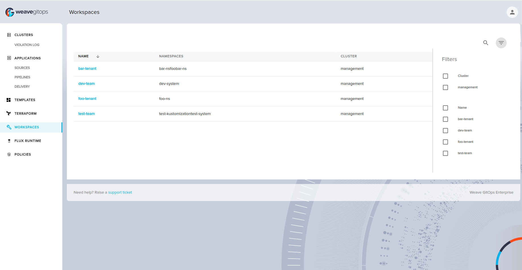The width and height of the screenshot is (522, 270).
Task: Click the test-kustomizationtest-system namespace cell
Action: click(185, 114)
